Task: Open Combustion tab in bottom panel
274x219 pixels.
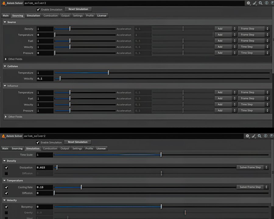Action: [x=50, y=148]
